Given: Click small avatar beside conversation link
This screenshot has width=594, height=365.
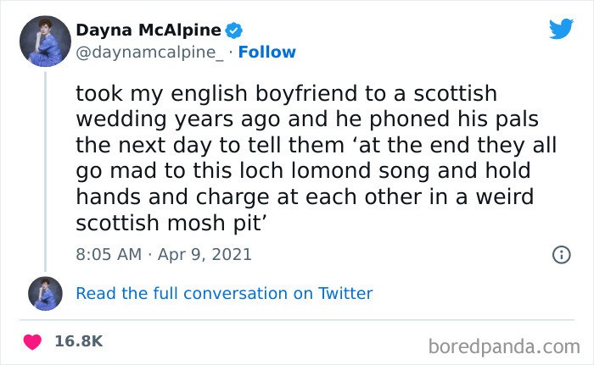Looking at the screenshot, I should click(45, 293).
